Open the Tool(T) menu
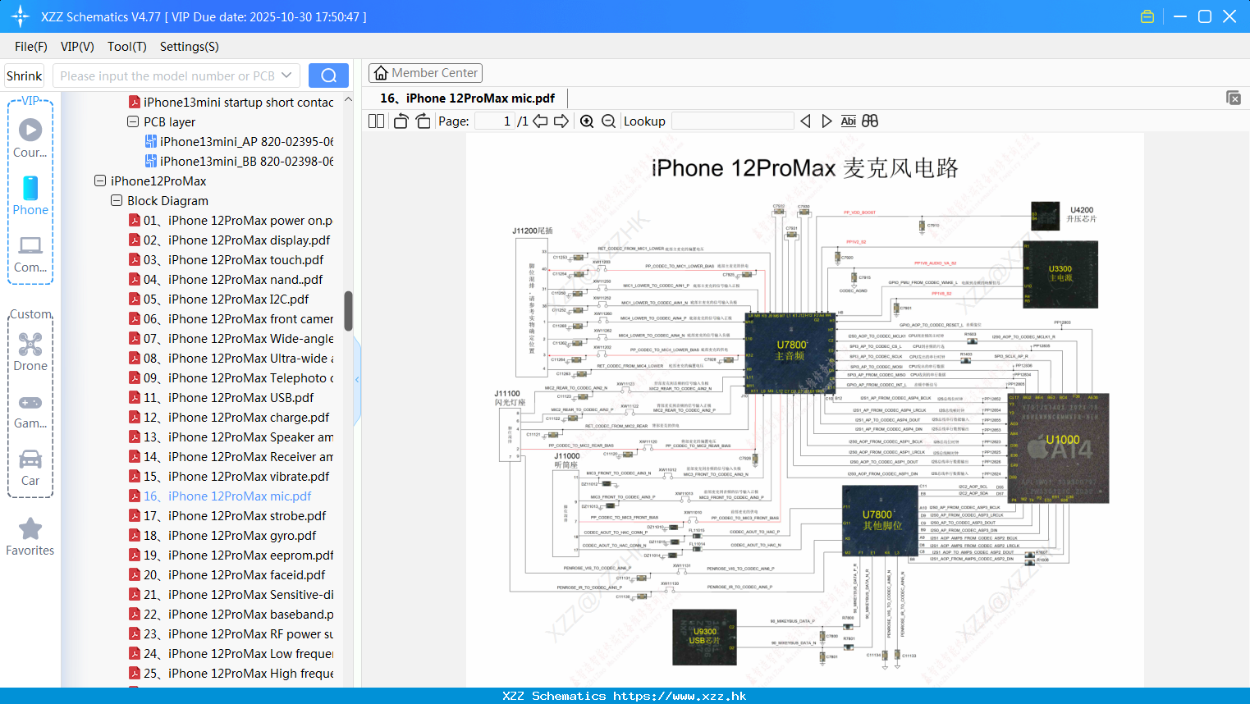The height and width of the screenshot is (704, 1250). coord(127,47)
